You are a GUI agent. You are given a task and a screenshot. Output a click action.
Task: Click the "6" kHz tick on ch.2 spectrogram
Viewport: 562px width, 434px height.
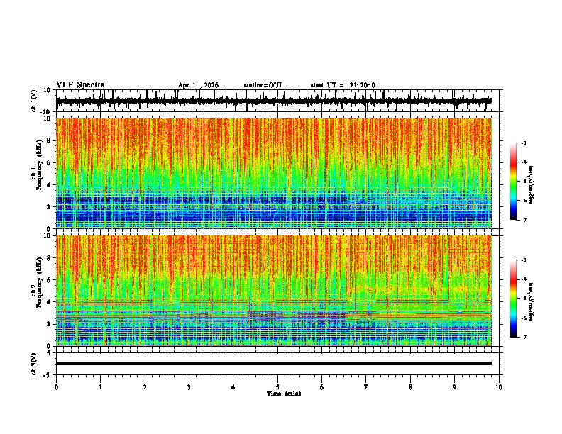pyautogui.click(x=49, y=280)
